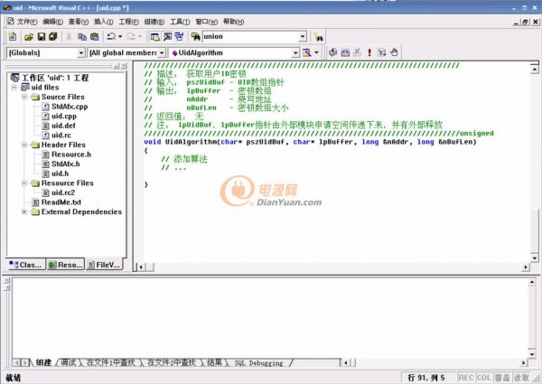Click the Copy icon
The image size is (542, 384).
[82, 37]
